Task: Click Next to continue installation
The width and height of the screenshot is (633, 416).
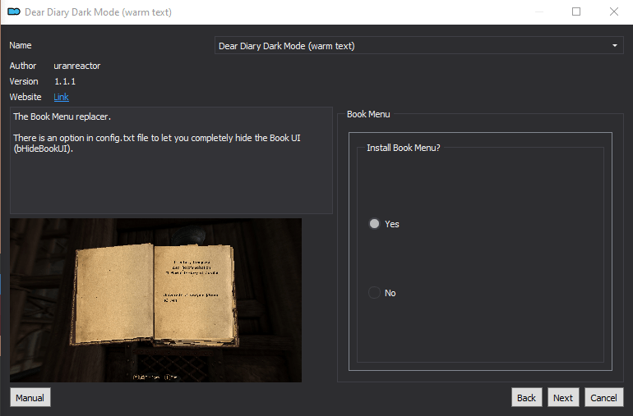Action: (563, 397)
